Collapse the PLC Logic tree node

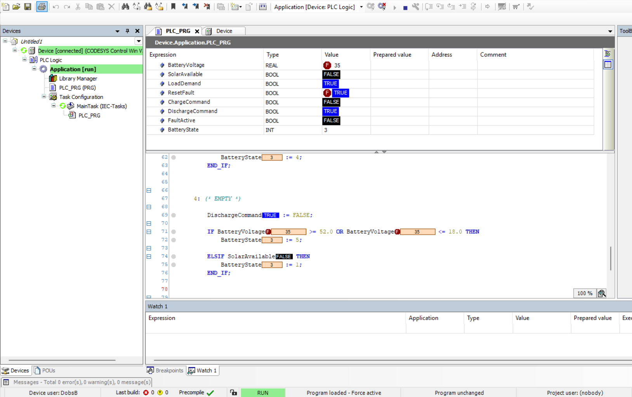(x=24, y=59)
